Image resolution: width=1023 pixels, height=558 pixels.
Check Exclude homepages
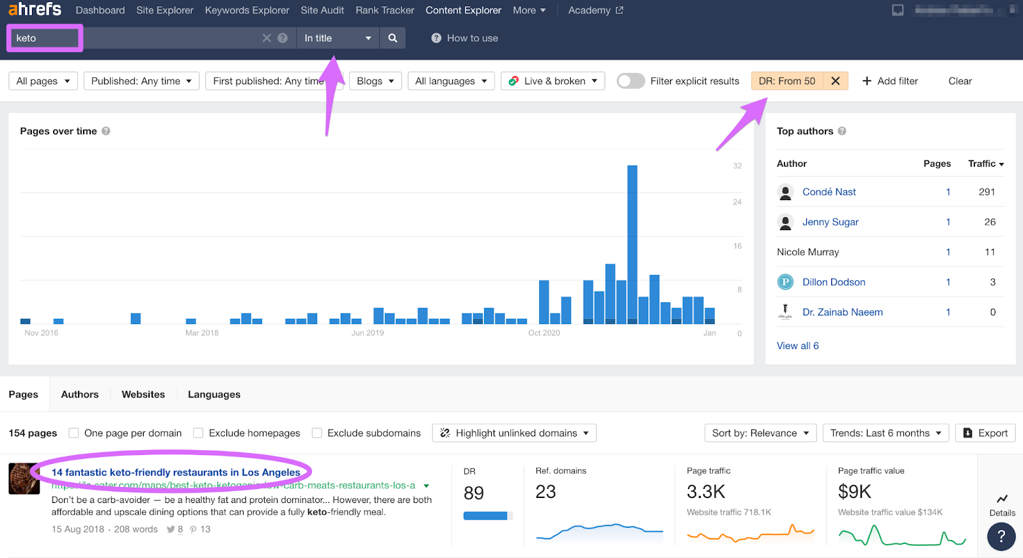coord(198,433)
